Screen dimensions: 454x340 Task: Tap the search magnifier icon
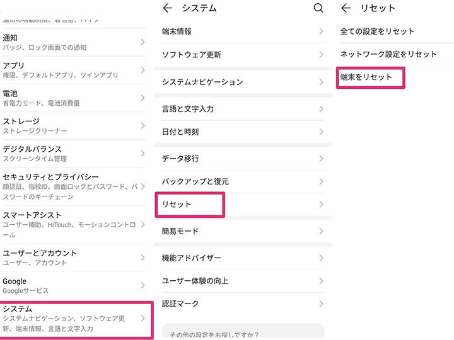[318, 8]
